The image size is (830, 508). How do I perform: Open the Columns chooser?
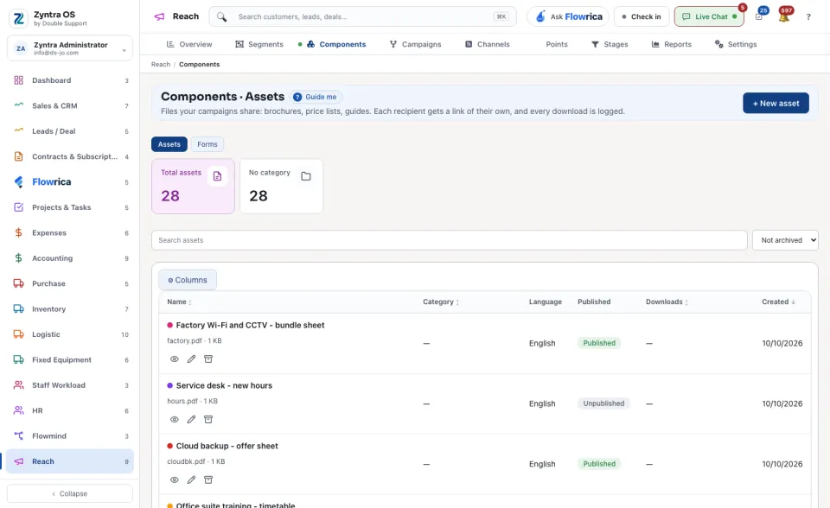188,280
